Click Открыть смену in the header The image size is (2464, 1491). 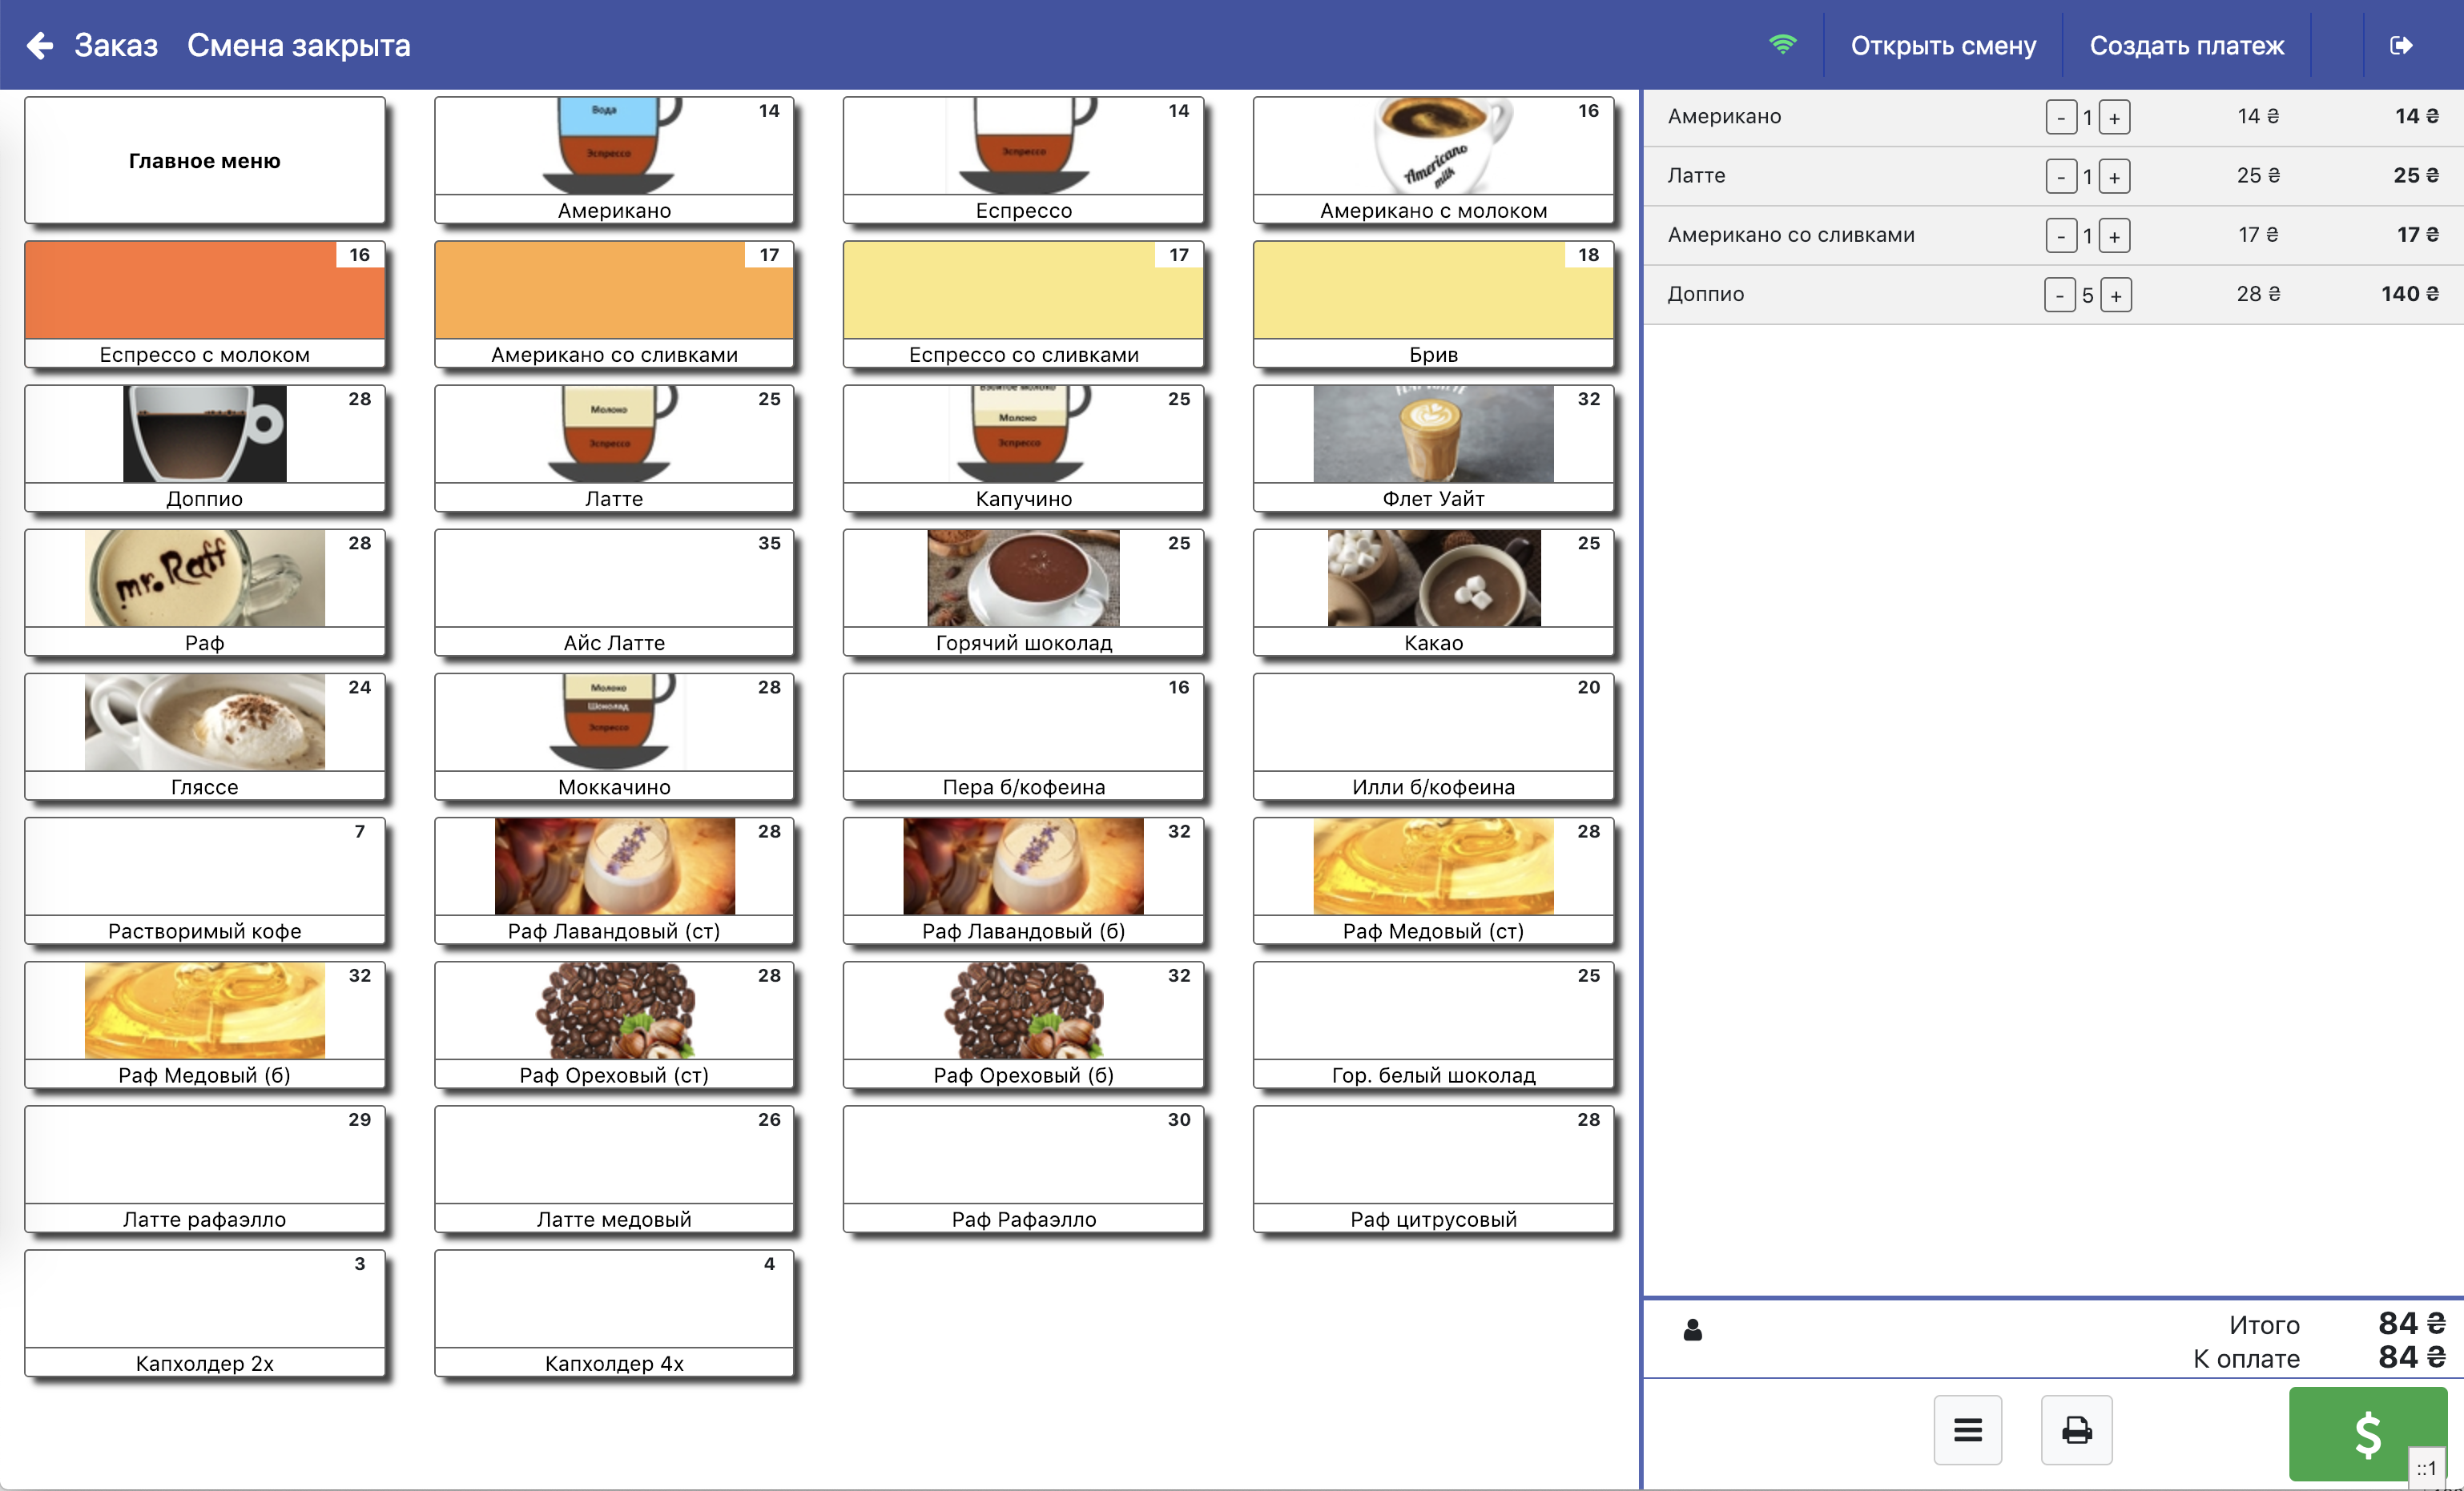click(x=1942, y=45)
